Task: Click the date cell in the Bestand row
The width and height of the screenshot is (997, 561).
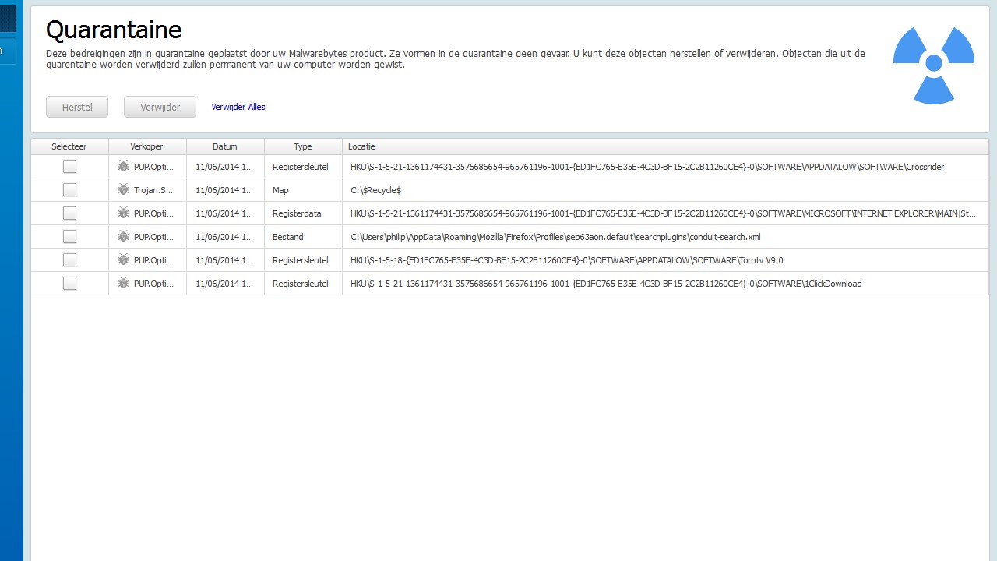Action: 224,237
